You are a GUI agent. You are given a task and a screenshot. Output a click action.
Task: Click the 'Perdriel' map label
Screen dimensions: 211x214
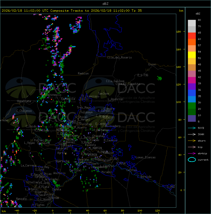point(62,148)
